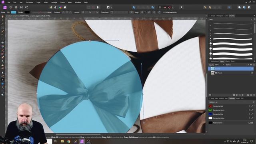256x144 pixels.
Task: Switch to the Adjustment tab
Action: pyautogui.click(x=215, y=61)
